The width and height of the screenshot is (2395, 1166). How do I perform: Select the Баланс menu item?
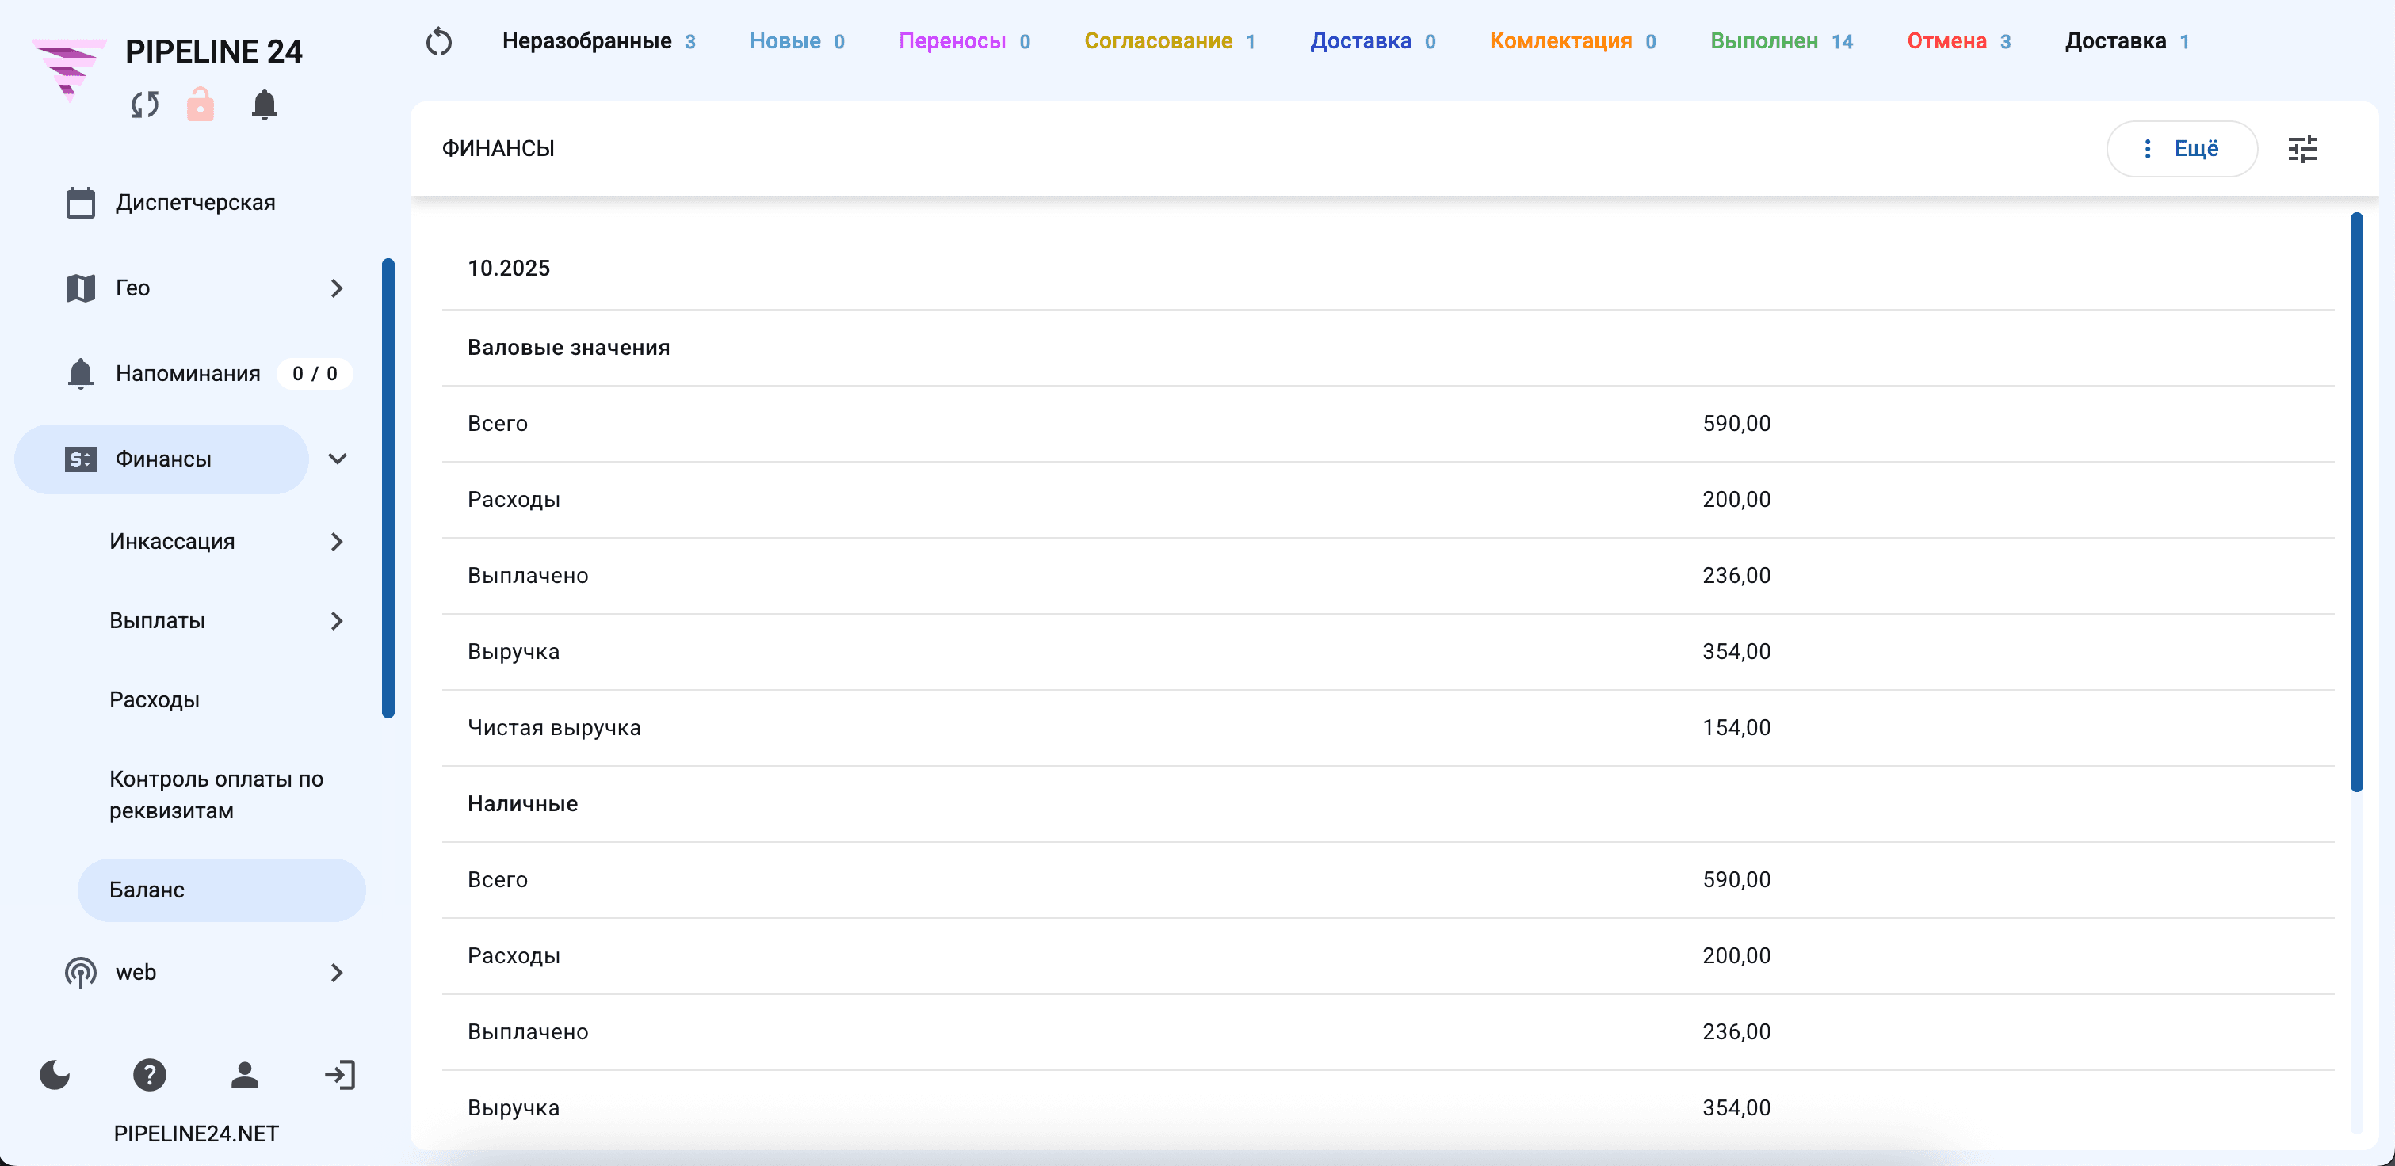[x=221, y=890]
